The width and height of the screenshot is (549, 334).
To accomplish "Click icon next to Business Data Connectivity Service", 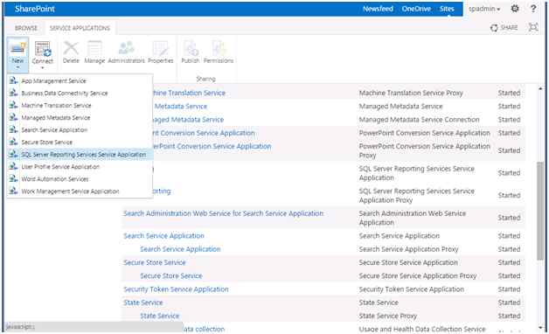I will tap(13, 94).
